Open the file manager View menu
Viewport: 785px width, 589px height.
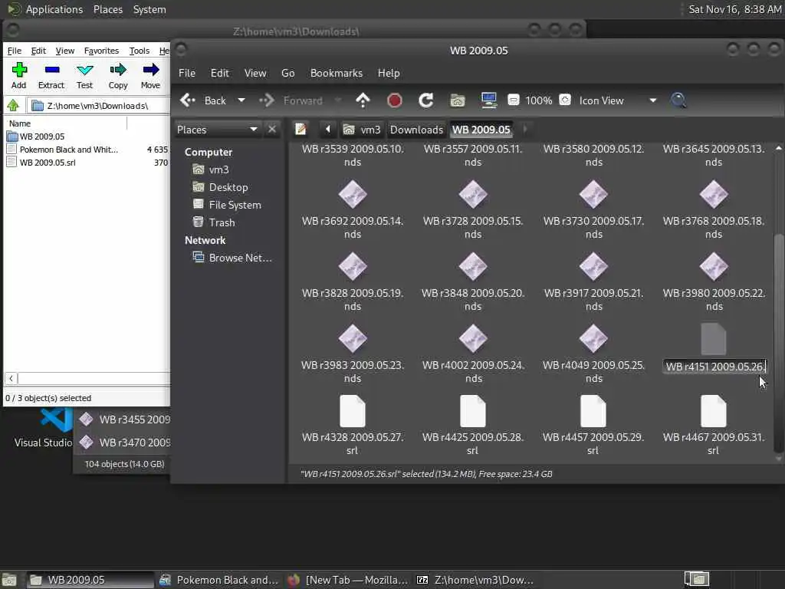(255, 73)
